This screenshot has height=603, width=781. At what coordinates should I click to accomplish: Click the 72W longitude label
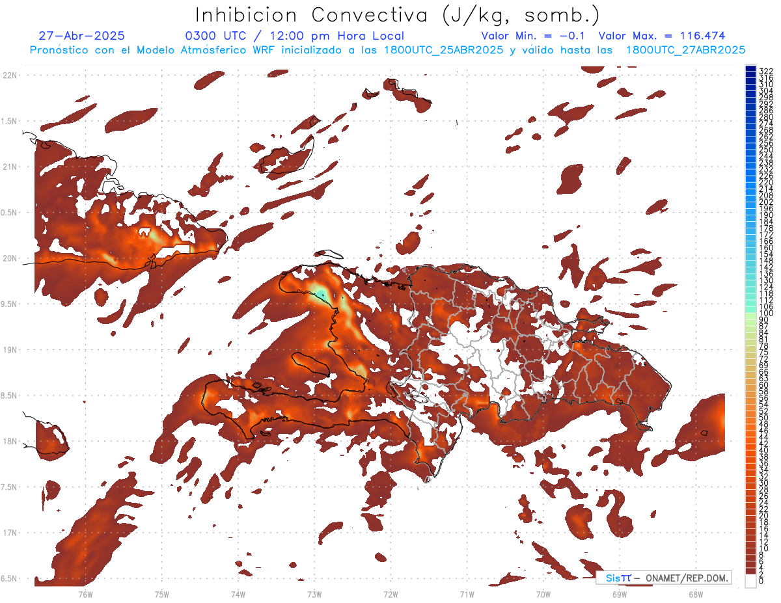tap(390, 594)
